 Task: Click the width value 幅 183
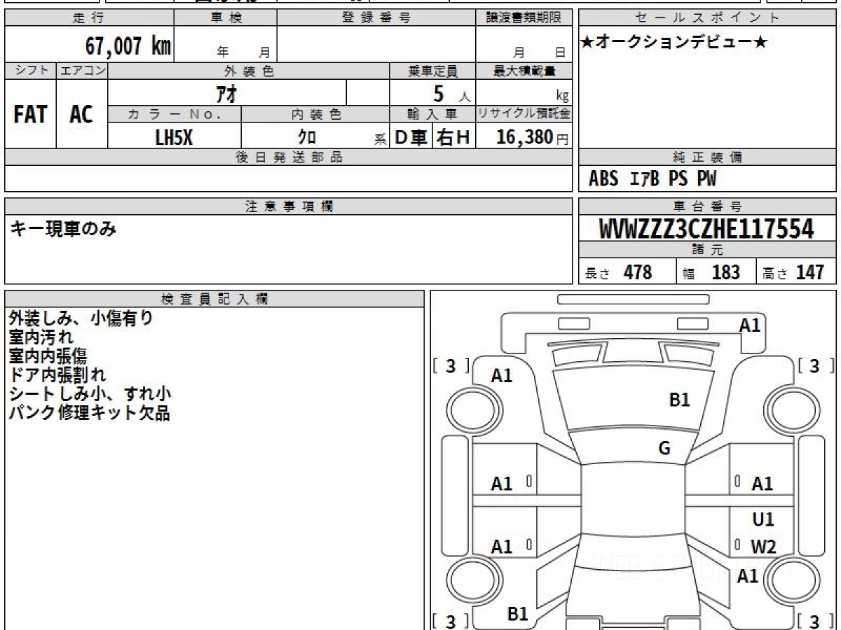[x=712, y=272]
